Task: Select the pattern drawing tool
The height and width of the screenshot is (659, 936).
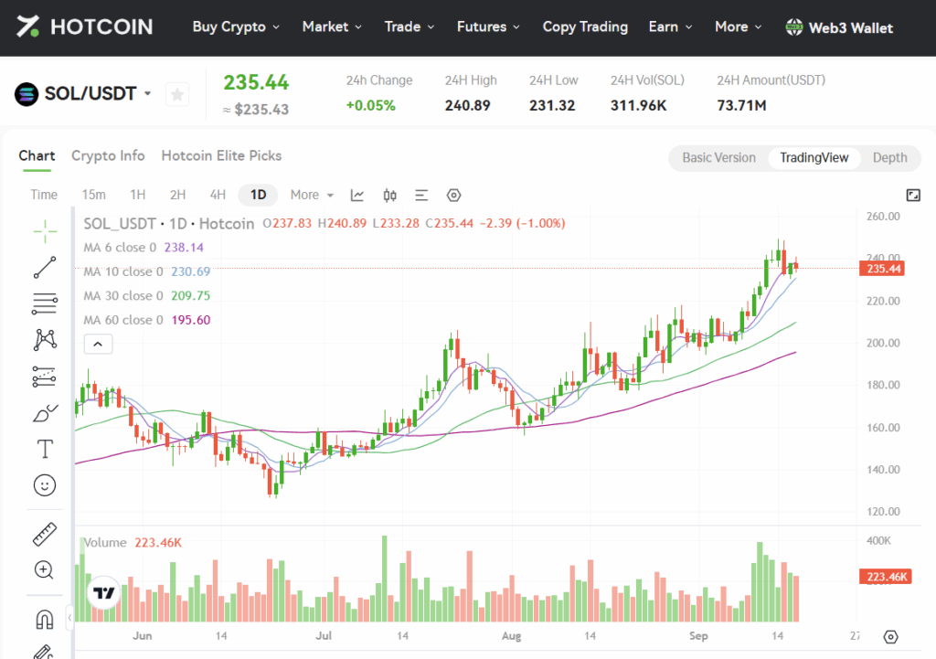Action: [x=45, y=340]
